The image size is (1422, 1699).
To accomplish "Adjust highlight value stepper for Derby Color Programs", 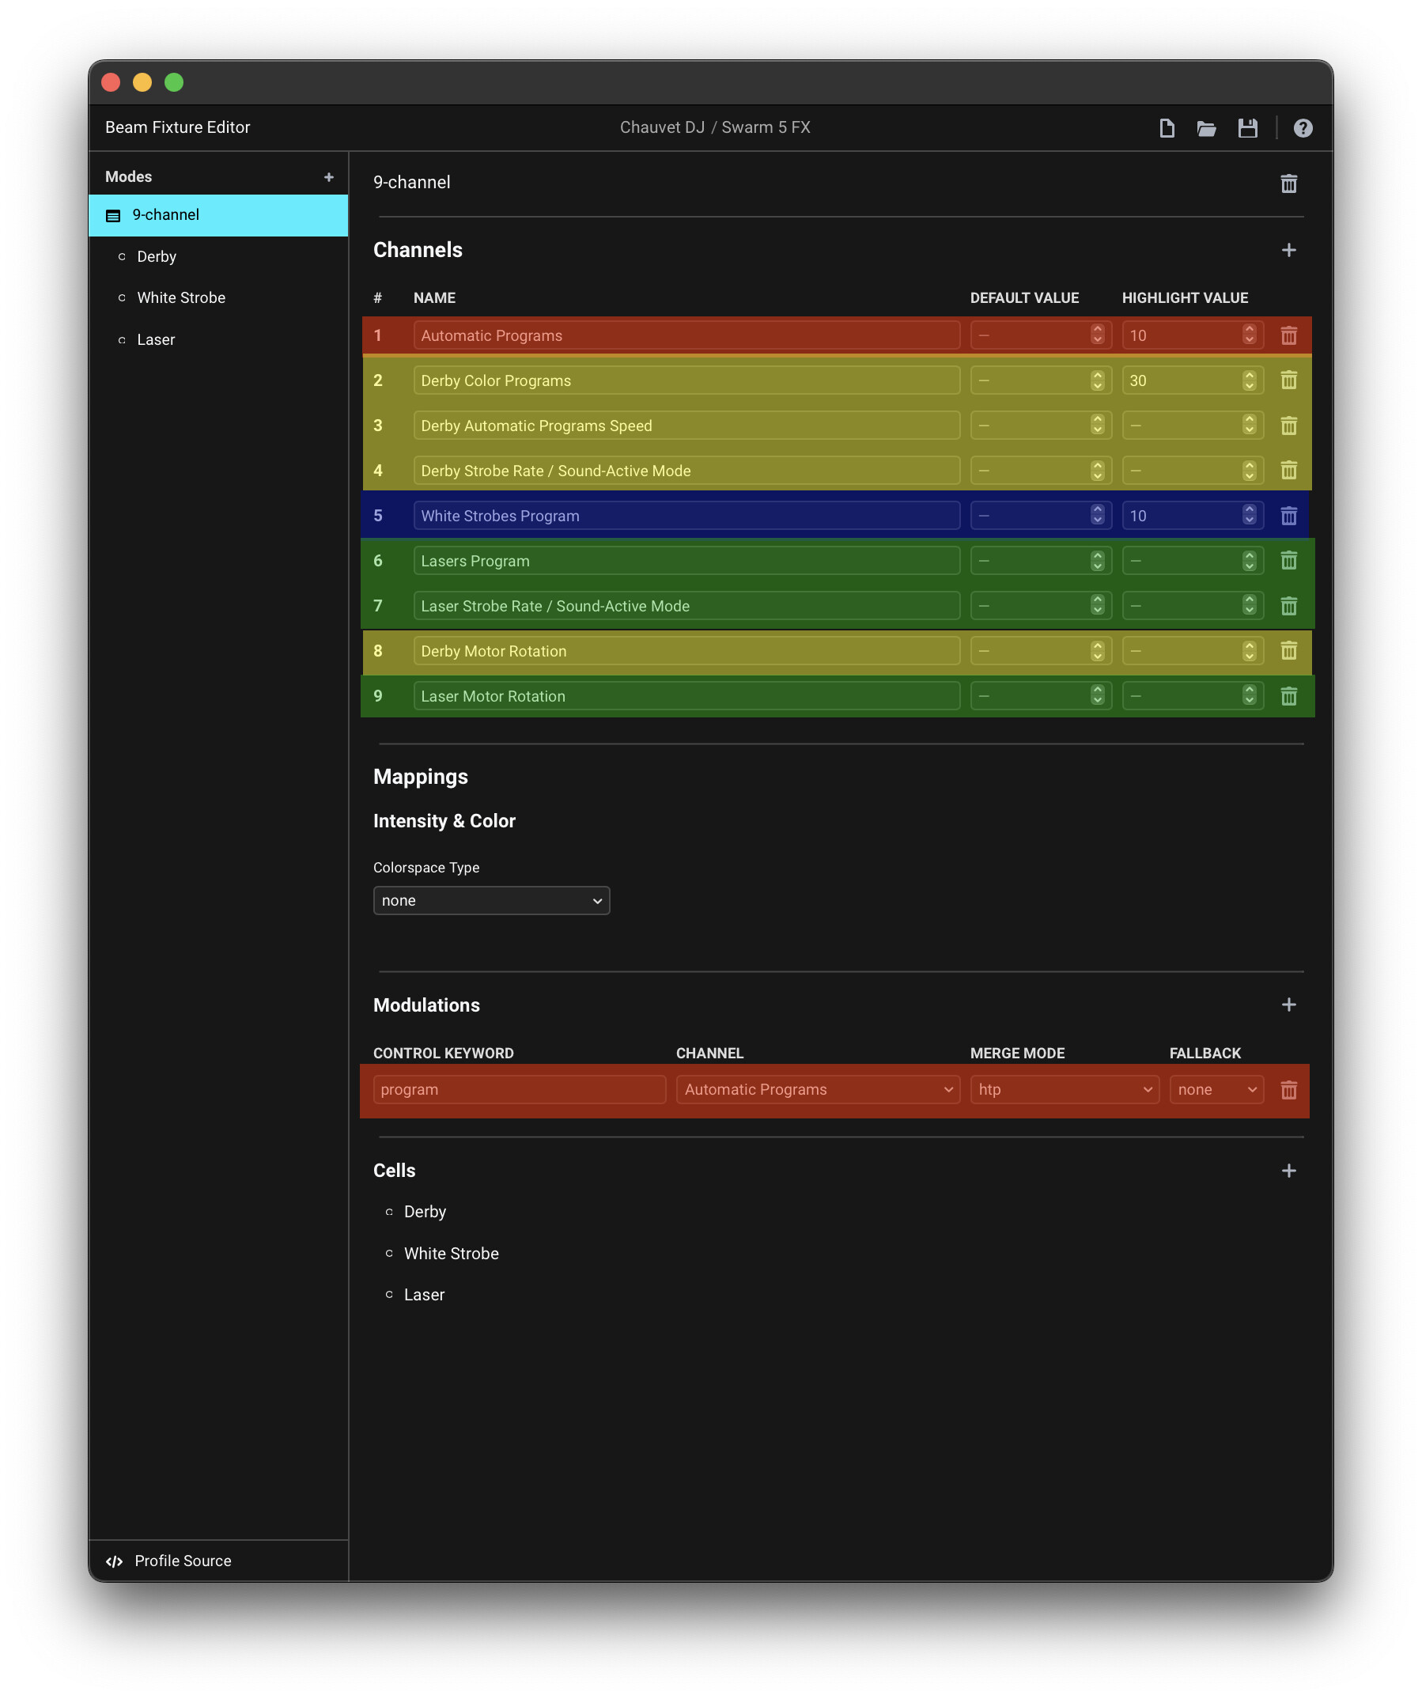I will (1249, 380).
